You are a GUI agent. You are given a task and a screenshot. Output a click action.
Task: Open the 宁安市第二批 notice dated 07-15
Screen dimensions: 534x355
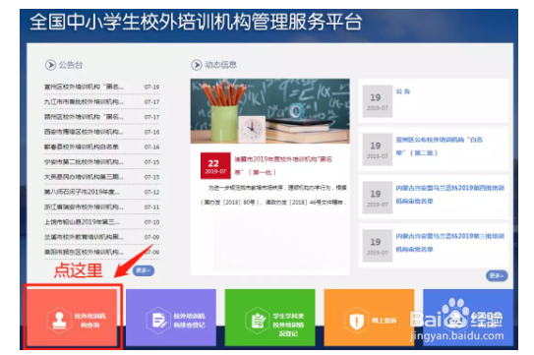pyautogui.click(x=101, y=162)
